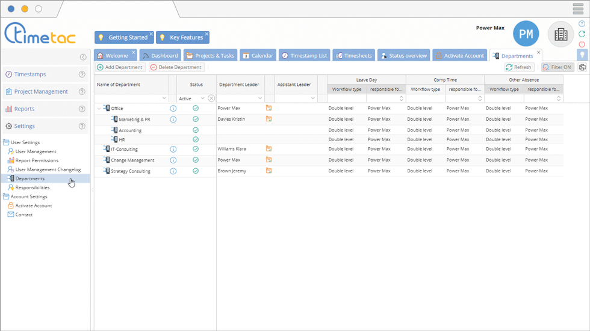Click the green reload icon top right

tap(582, 34)
